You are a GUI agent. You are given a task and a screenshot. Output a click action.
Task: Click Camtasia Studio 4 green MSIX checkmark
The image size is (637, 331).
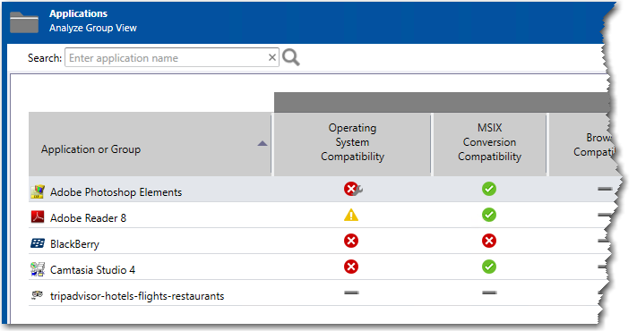click(489, 267)
